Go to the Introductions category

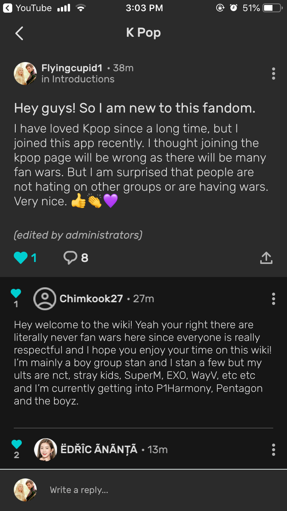click(x=83, y=79)
